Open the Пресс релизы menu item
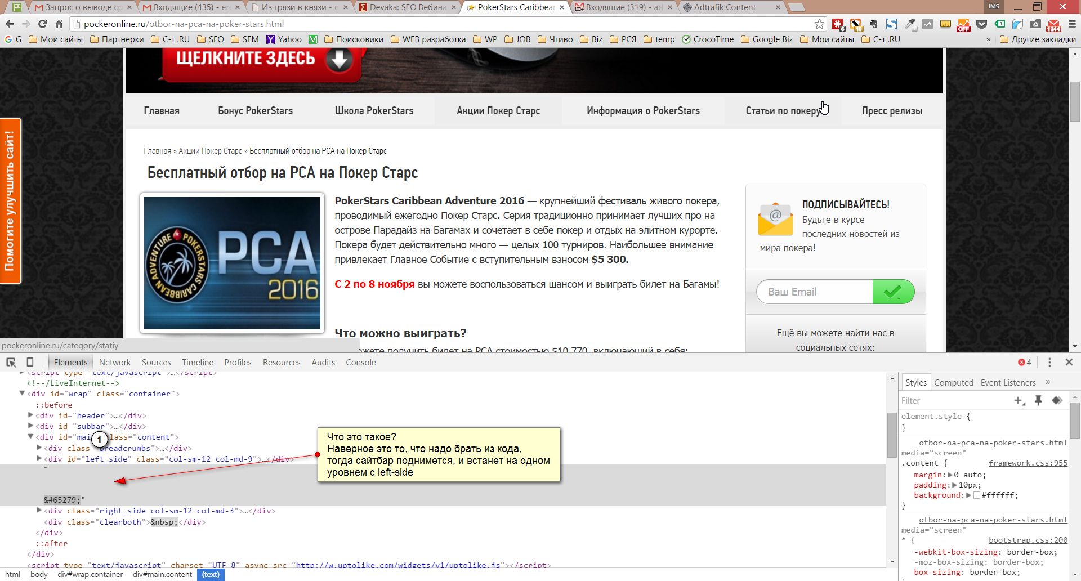 coord(892,111)
